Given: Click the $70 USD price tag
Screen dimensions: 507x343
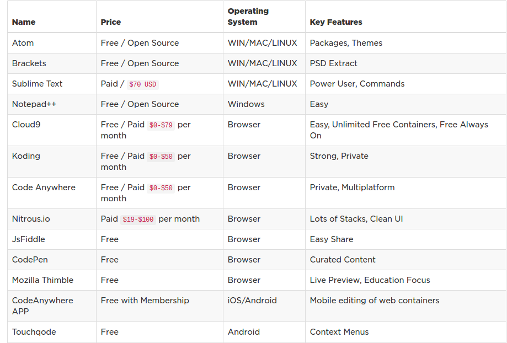Looking at the screenshot, I should click(142, 84).
